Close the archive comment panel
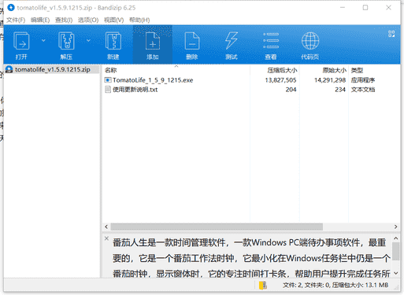Image resolution: width=404 pixels, height=295 pixels. [106, 238]
